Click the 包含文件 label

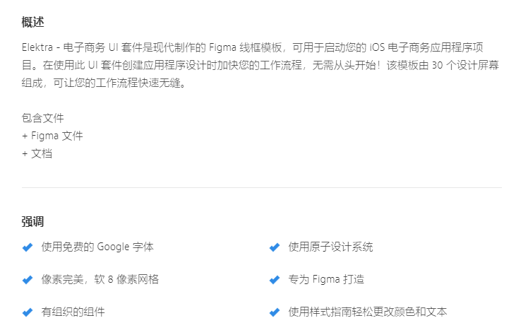tap(43, 118)
